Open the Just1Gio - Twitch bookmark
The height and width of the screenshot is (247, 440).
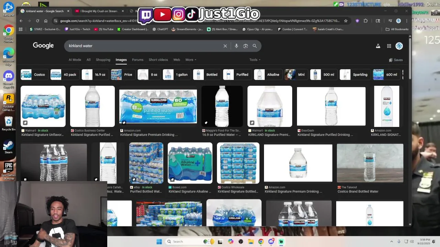click(x=77, y=29)
